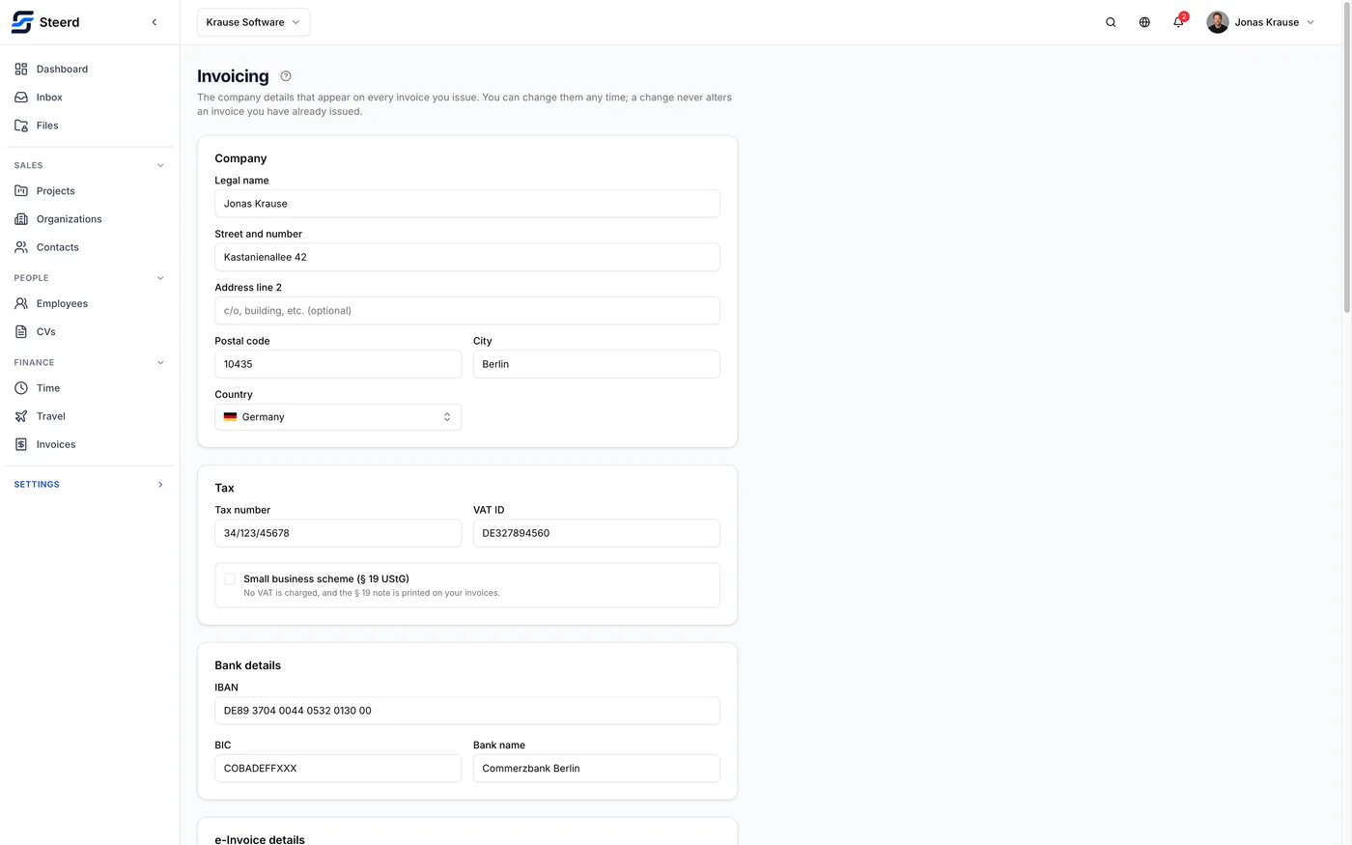Collapse the PEOPLE section chevron
The width and height of the screenshot is (1352, 845).
(x=160, y=278)
